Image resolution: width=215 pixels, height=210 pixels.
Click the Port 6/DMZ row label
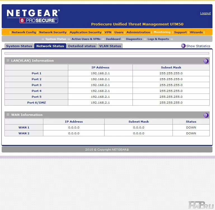36,103
